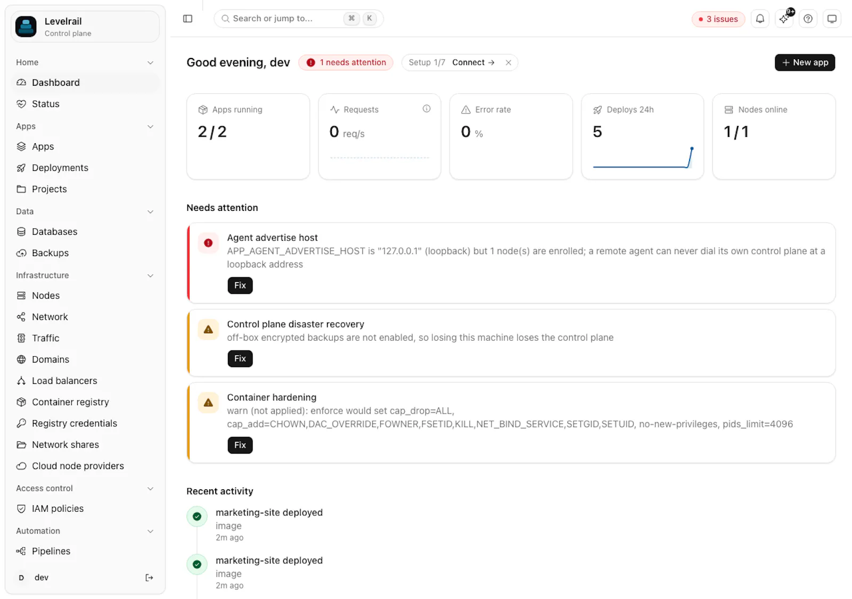Open Cloud node providers page
Screen dimensions: 852x599
pos(85,466)
